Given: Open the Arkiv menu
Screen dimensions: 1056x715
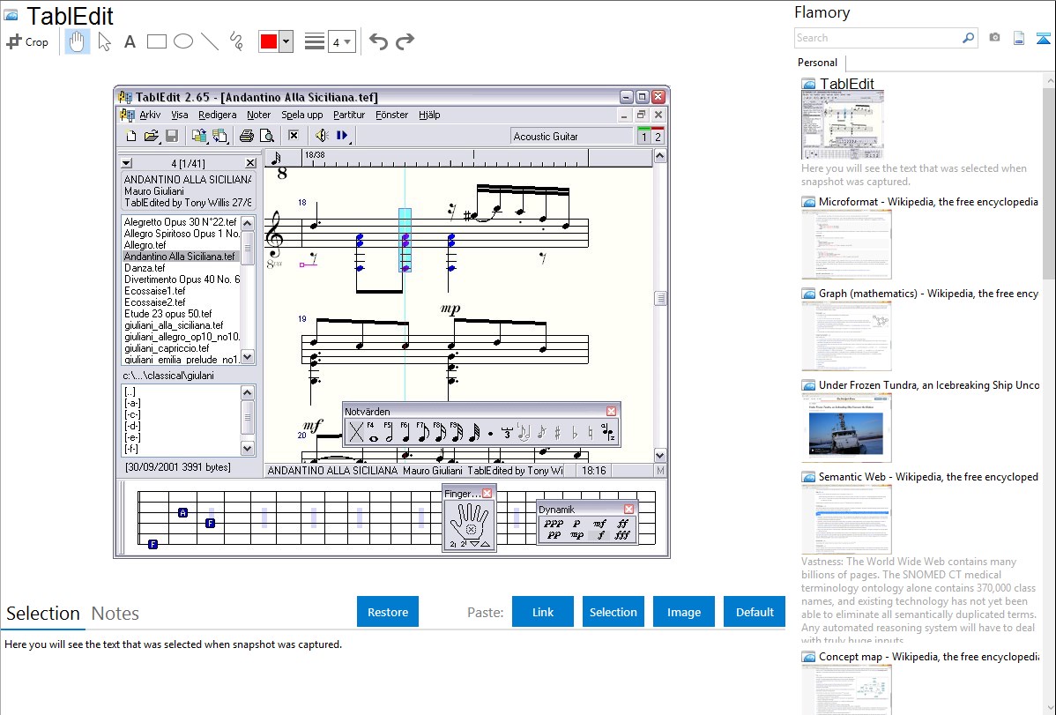Looking at the screenshot, I should coord(150,115).
